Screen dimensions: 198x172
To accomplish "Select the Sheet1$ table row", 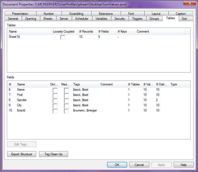I will click(98, 37).
